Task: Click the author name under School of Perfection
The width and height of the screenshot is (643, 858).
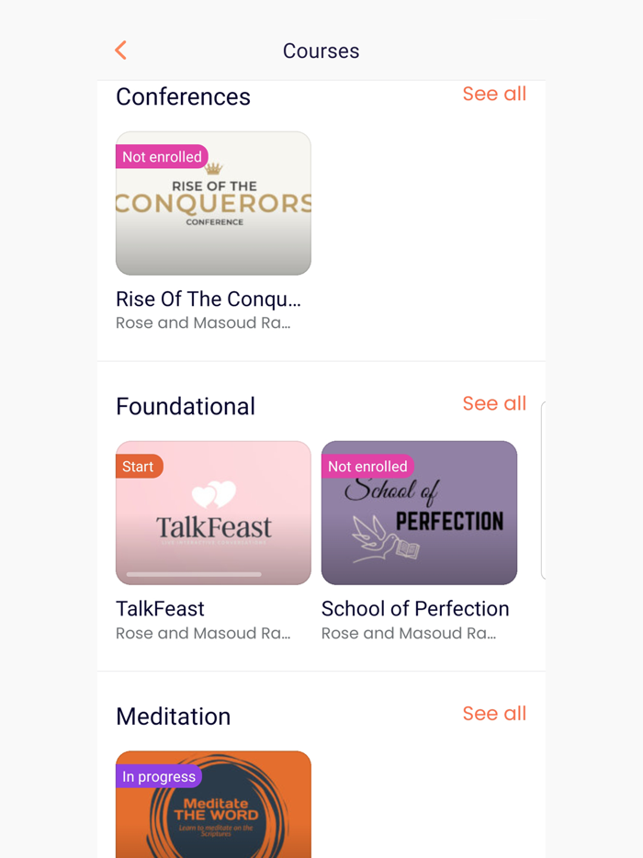Action: (409, 633)
